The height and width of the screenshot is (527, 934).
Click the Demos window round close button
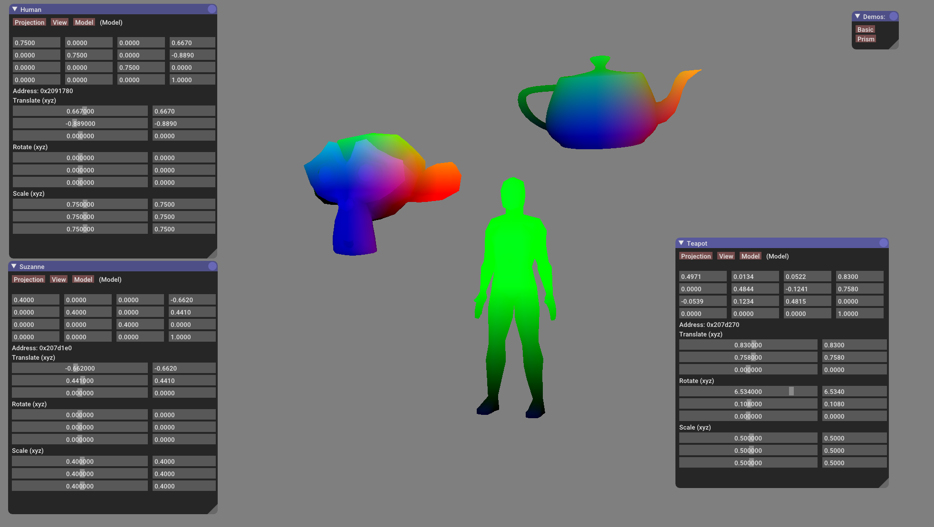pos(893,16)
